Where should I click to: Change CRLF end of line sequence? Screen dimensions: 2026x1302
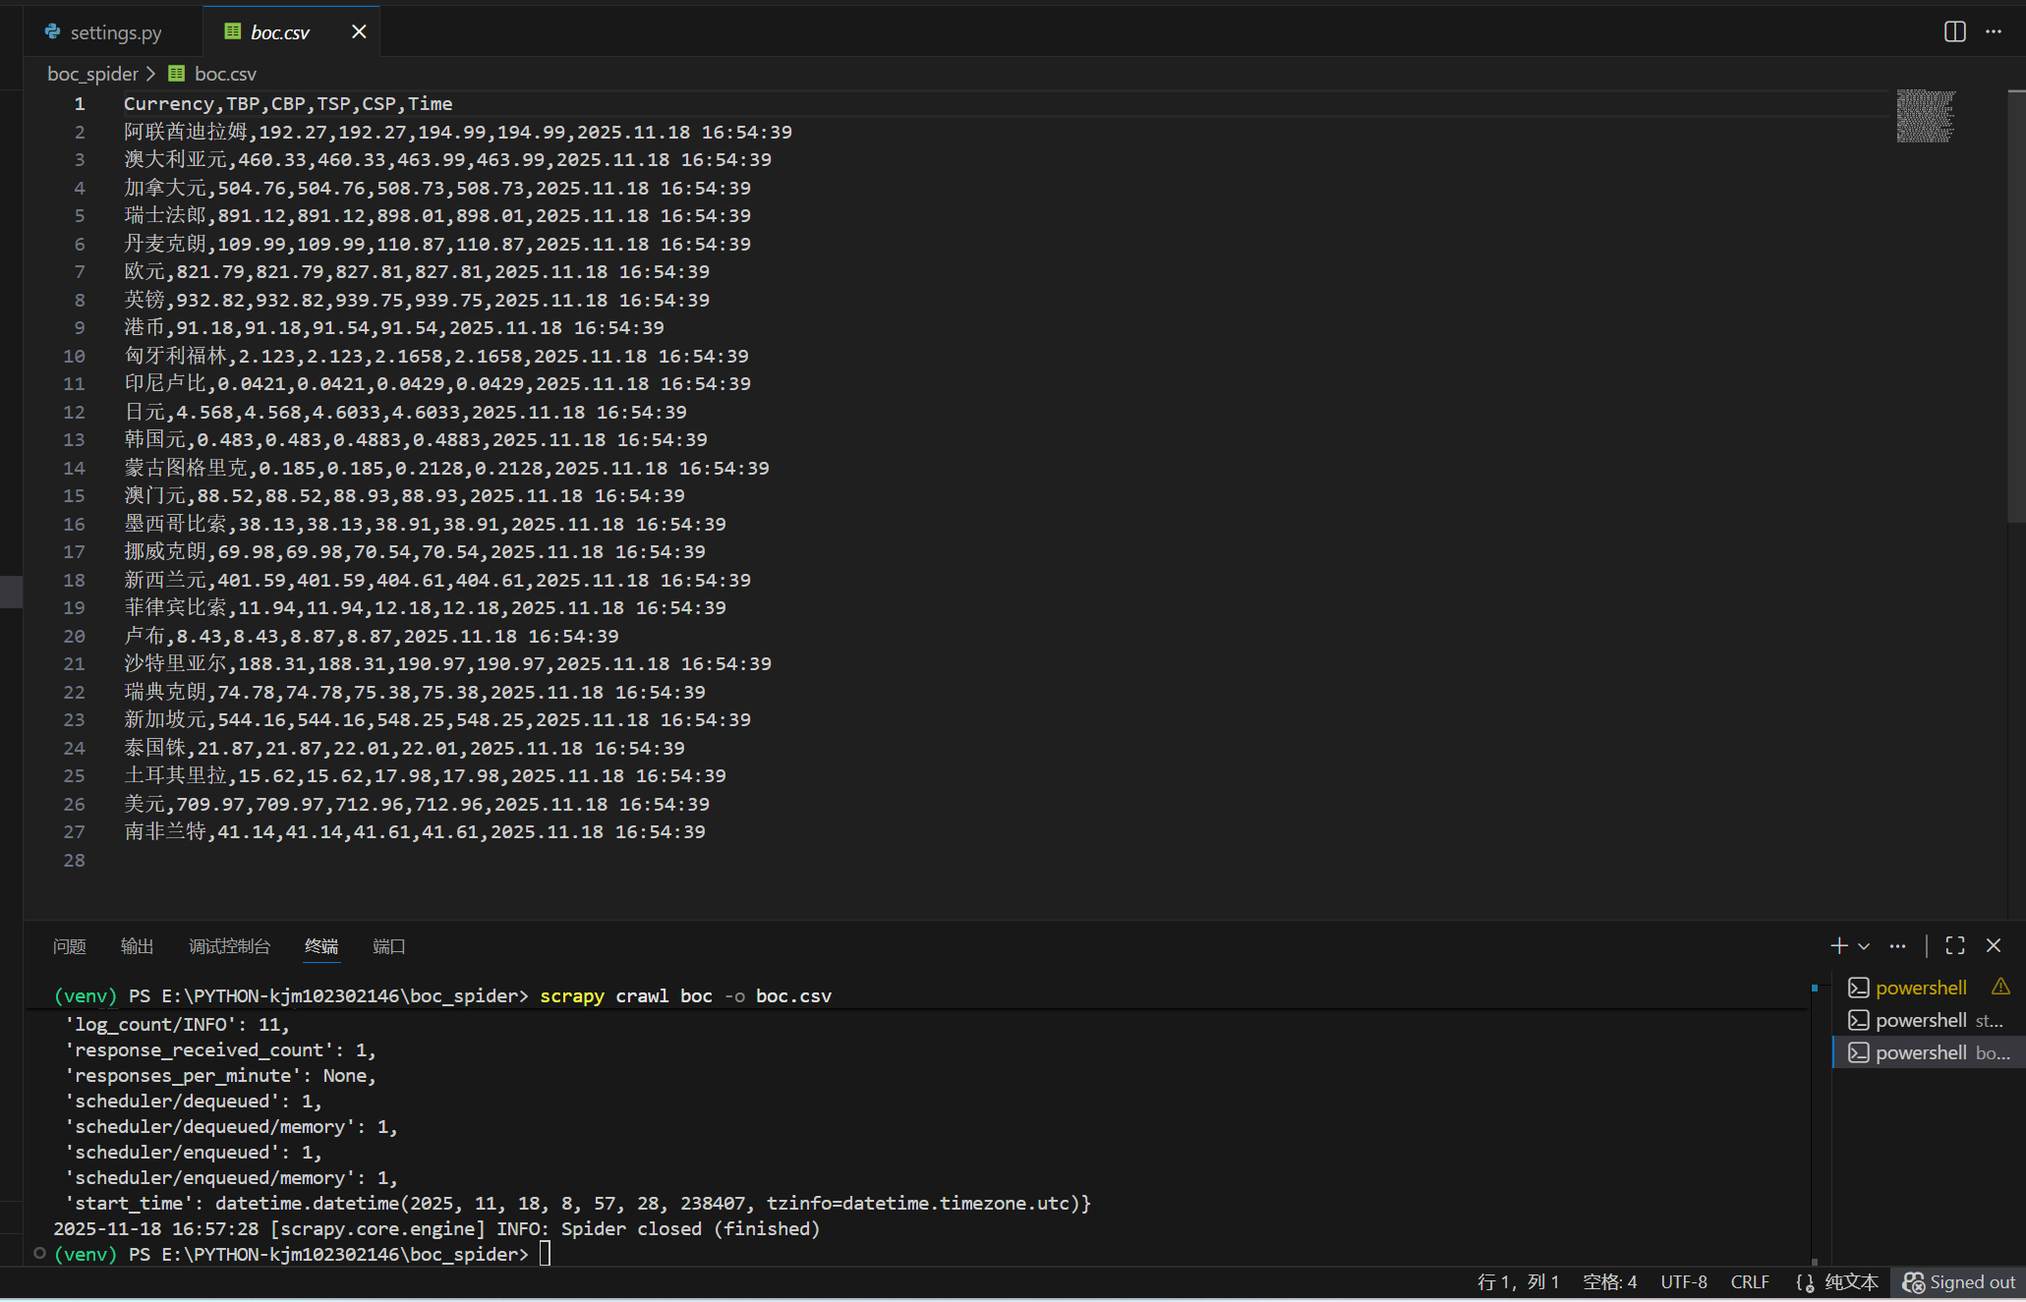[1749, 1282]
